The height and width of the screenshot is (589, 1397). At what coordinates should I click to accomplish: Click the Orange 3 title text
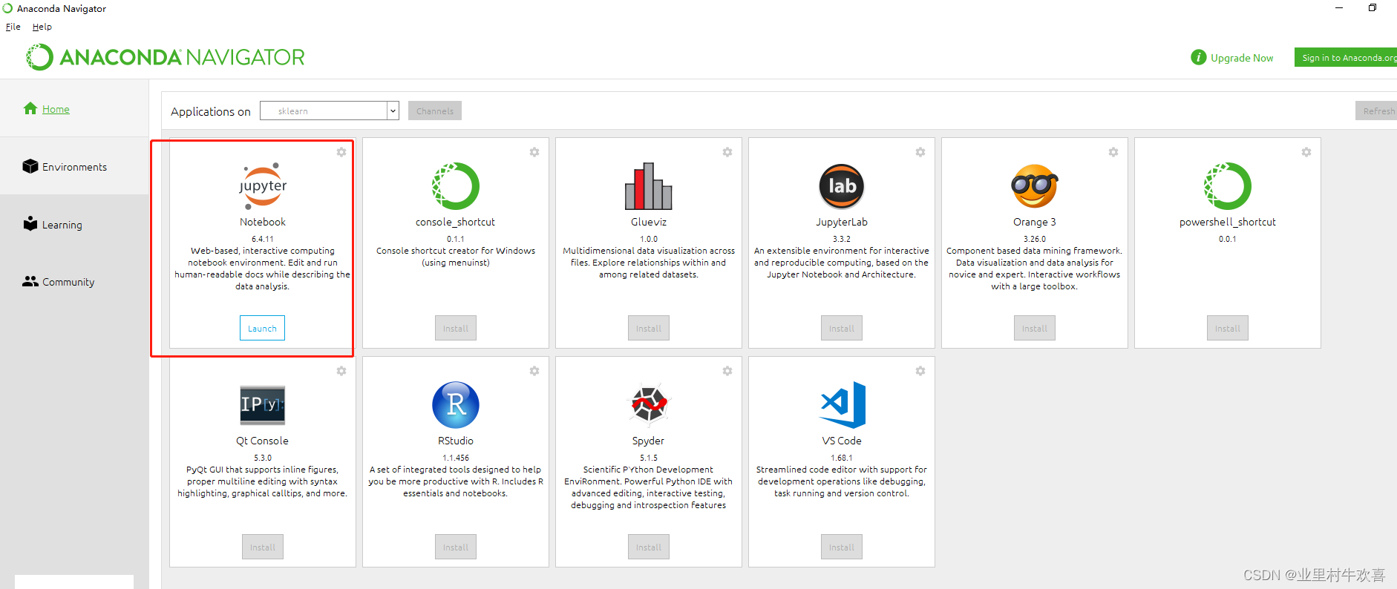click(x=1035, y=222)
